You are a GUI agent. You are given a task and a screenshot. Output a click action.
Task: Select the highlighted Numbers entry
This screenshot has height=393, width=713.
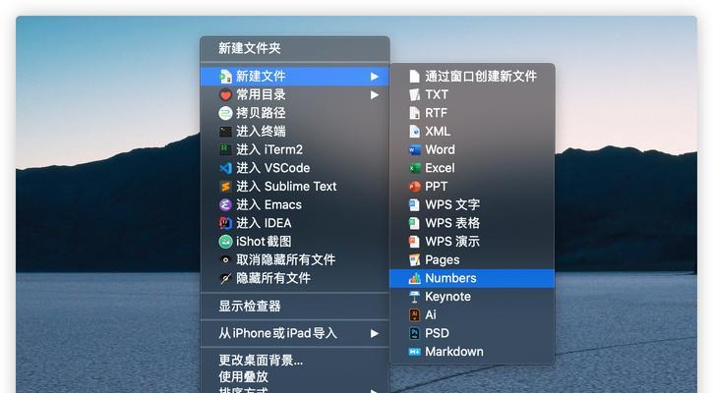472,278
